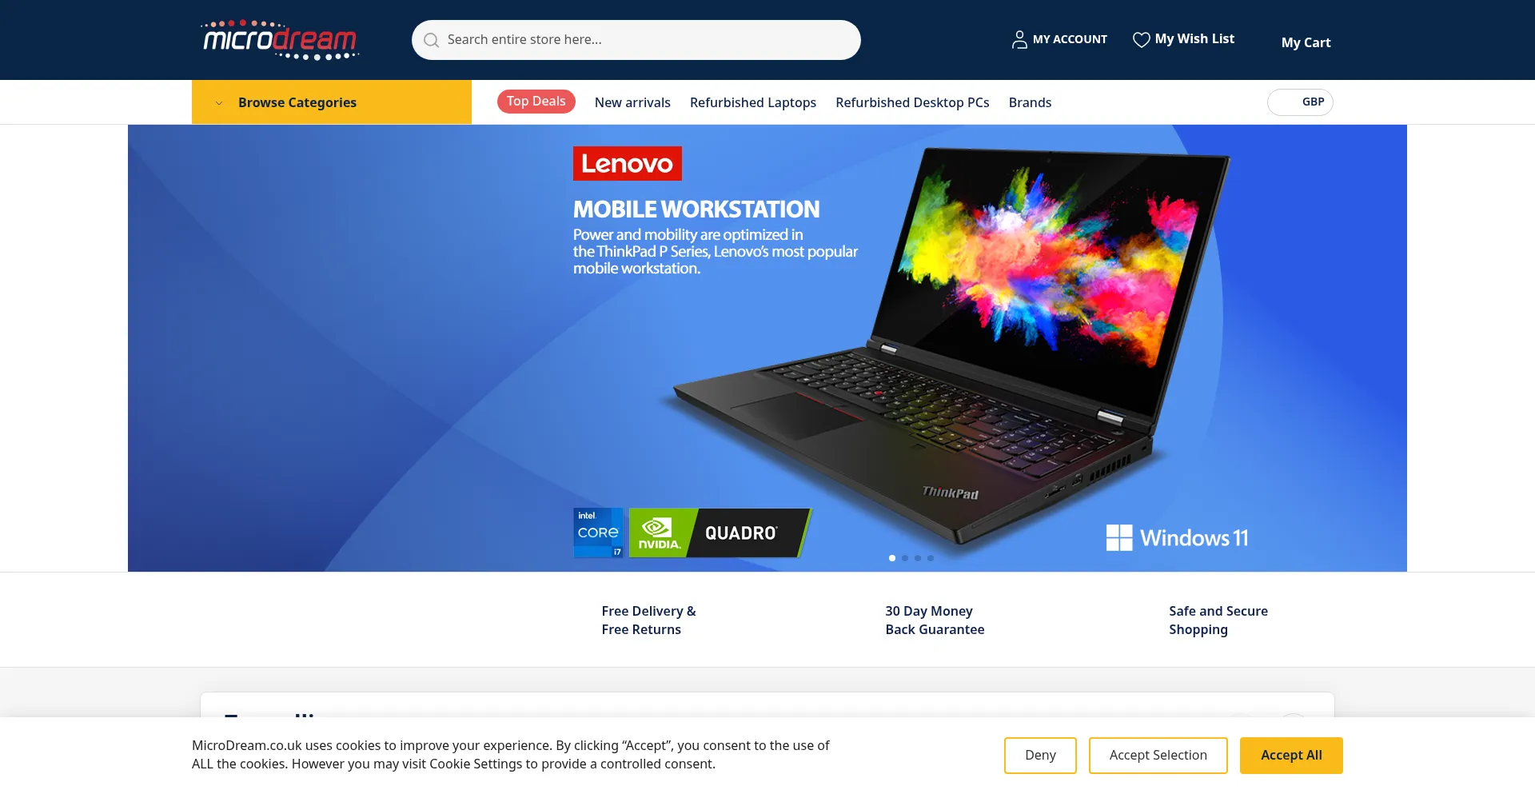Open the My Account user icon

(x=1019, y=39)
